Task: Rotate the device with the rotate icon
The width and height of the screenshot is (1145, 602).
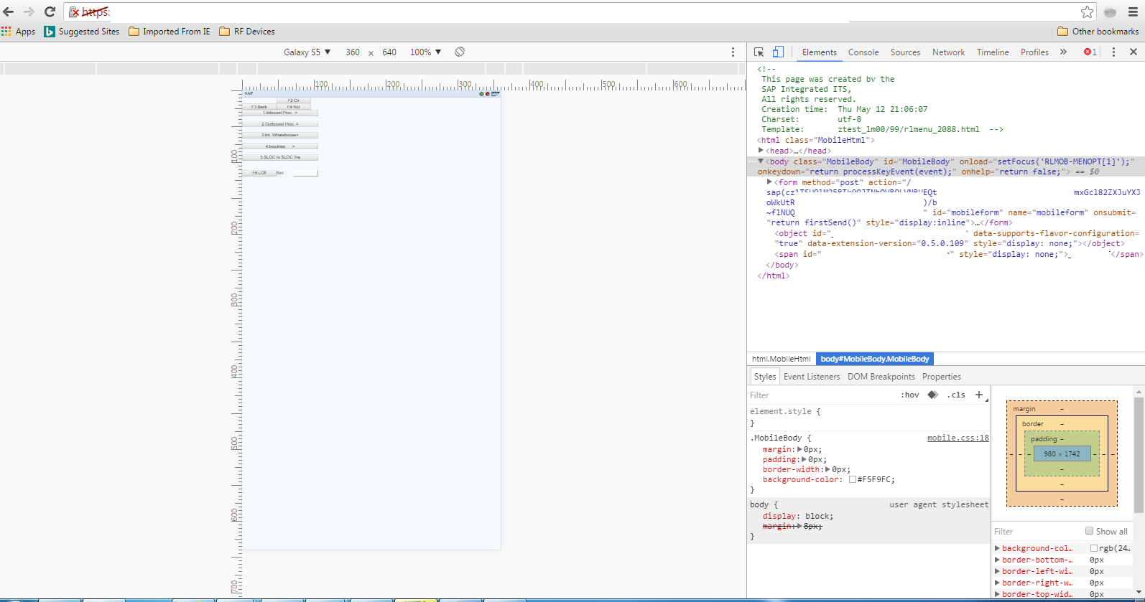Action: [460, 52]
